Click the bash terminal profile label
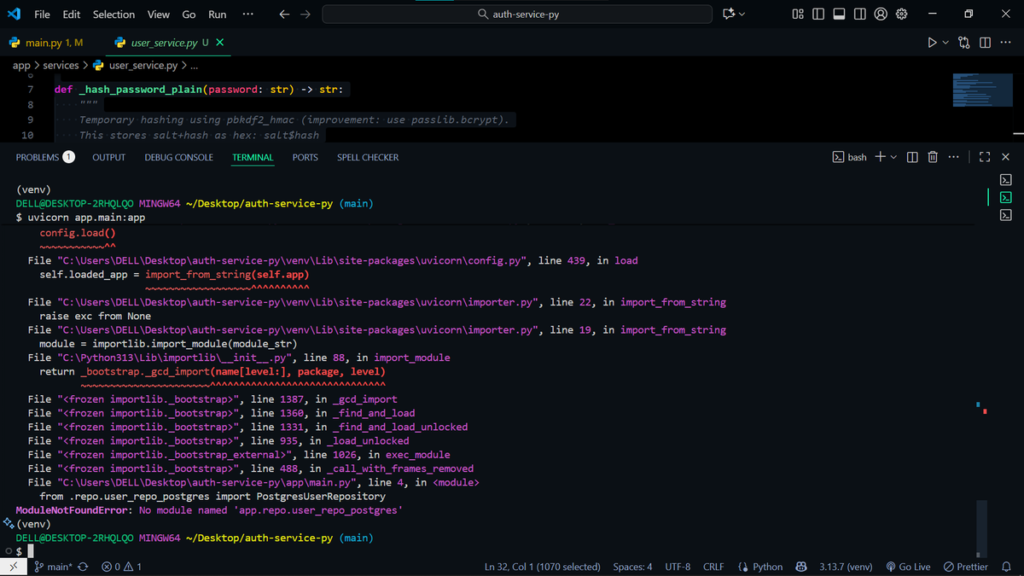This screenshot has height=576, width=1024. 849,157
